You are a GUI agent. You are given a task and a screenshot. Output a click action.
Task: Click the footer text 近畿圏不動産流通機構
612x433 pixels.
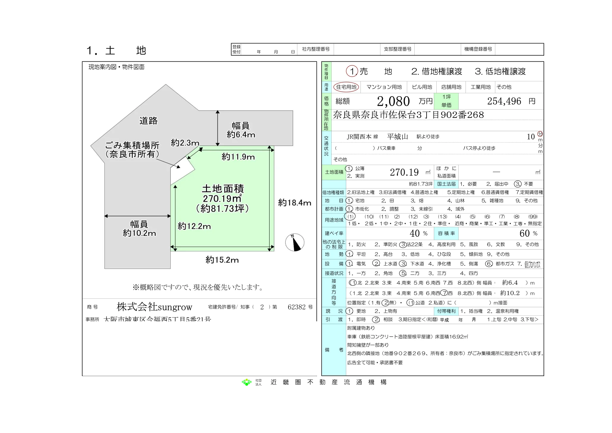328,382
